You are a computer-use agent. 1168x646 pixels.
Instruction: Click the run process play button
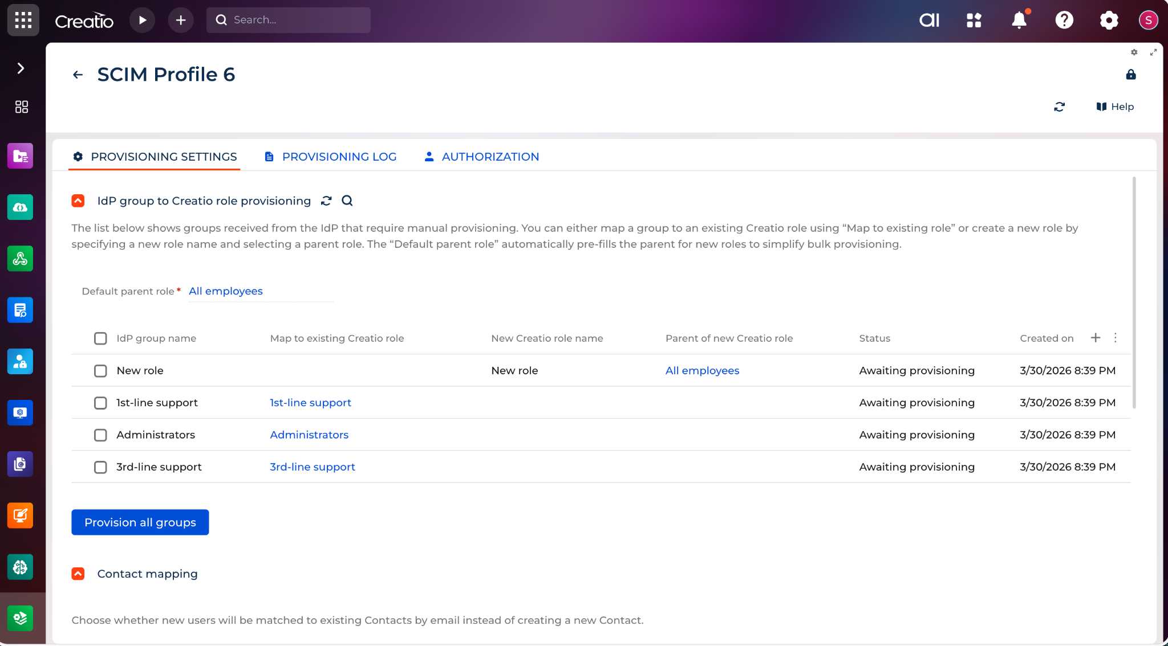142,21
